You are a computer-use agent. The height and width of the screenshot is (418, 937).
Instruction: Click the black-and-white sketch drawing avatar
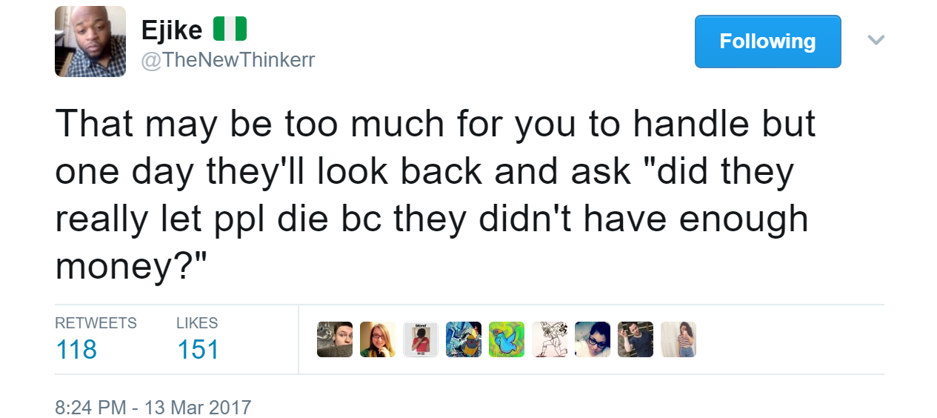click(x=550, y=339)
